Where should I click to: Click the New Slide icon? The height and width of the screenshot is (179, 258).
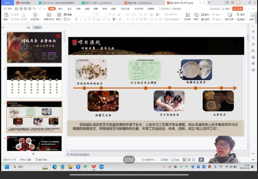click(49, 15)
